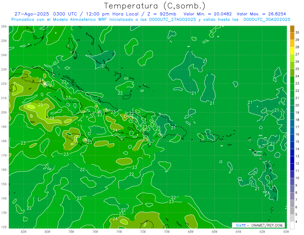Screen dimensions: 304x235
Task: Click the 22N latitude axis label
Action: point(4,84)
